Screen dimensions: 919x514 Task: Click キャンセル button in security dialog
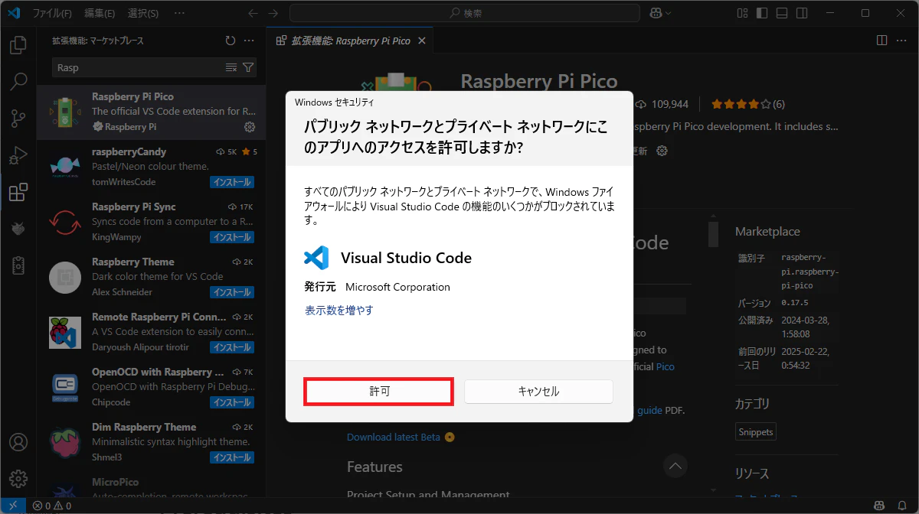(538, 391)
